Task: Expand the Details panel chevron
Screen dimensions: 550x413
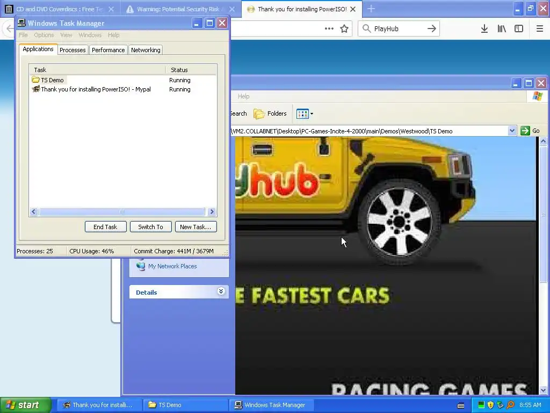Action: [x=221, y=291]
